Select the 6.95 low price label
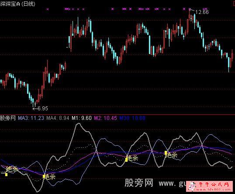Image resolution: width=235 pixels, height=194 pixels. [x=43, y=109]
